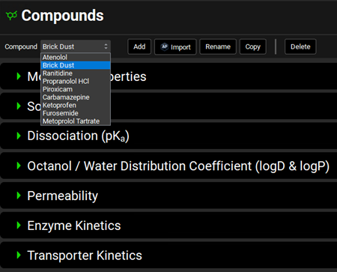Click the green Compounds molecule icon

(12, 16)
